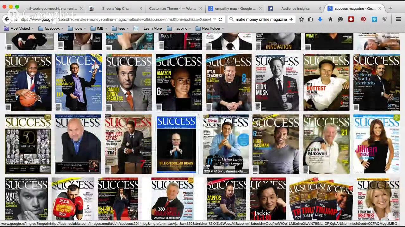Viewport: 405px width, 227px height.
Task: Expand the tees bookmarks folder
Action: coord(120,28)
